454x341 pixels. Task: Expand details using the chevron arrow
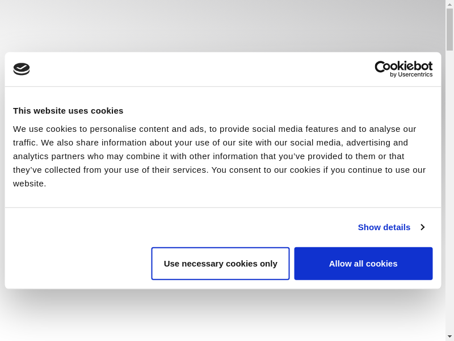(x=423, y=227)
